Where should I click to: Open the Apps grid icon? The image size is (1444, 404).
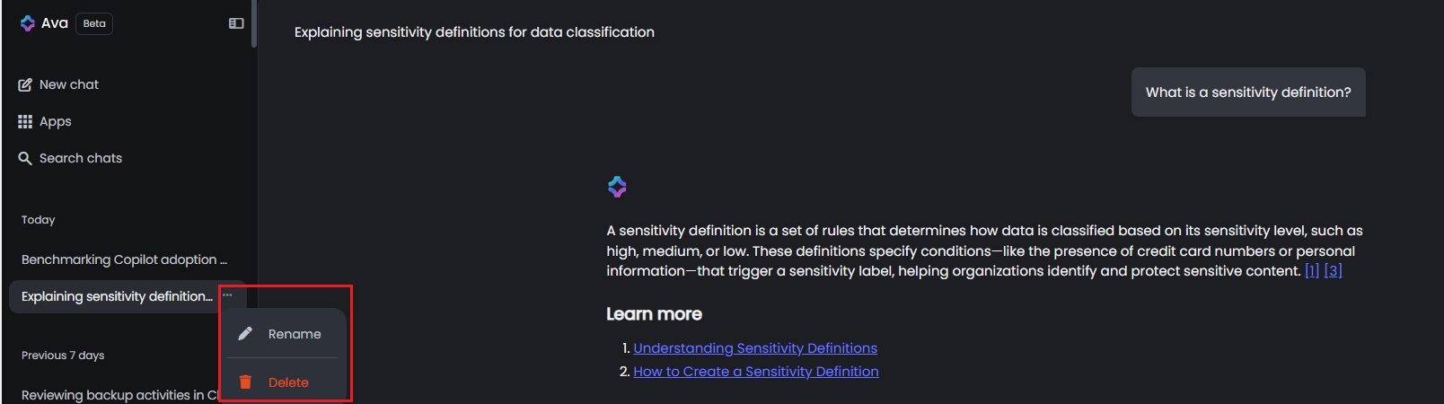[x=25, y=121]
